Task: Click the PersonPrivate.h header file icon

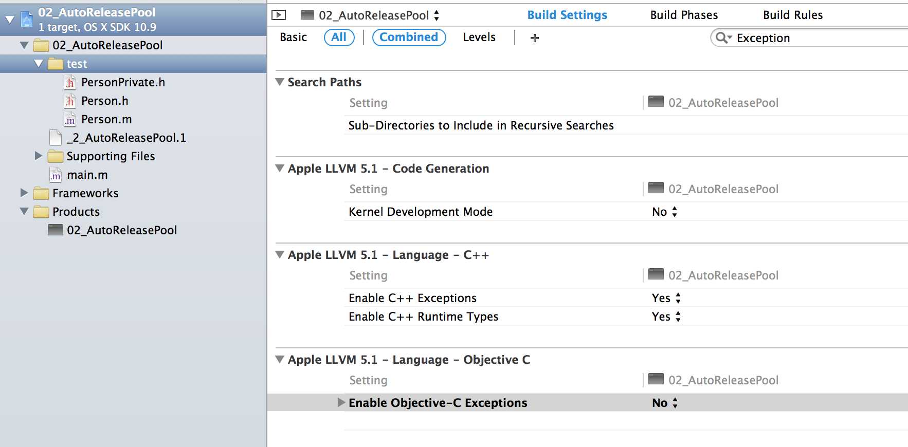Action: pyautogui.click(x=70, y=82)
